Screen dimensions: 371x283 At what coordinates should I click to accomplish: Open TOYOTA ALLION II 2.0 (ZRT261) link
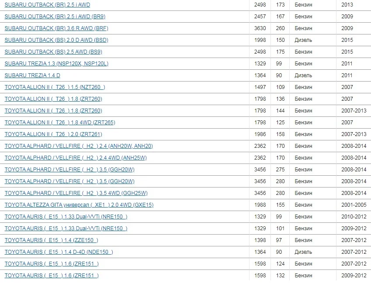click(x=53, y=135)
